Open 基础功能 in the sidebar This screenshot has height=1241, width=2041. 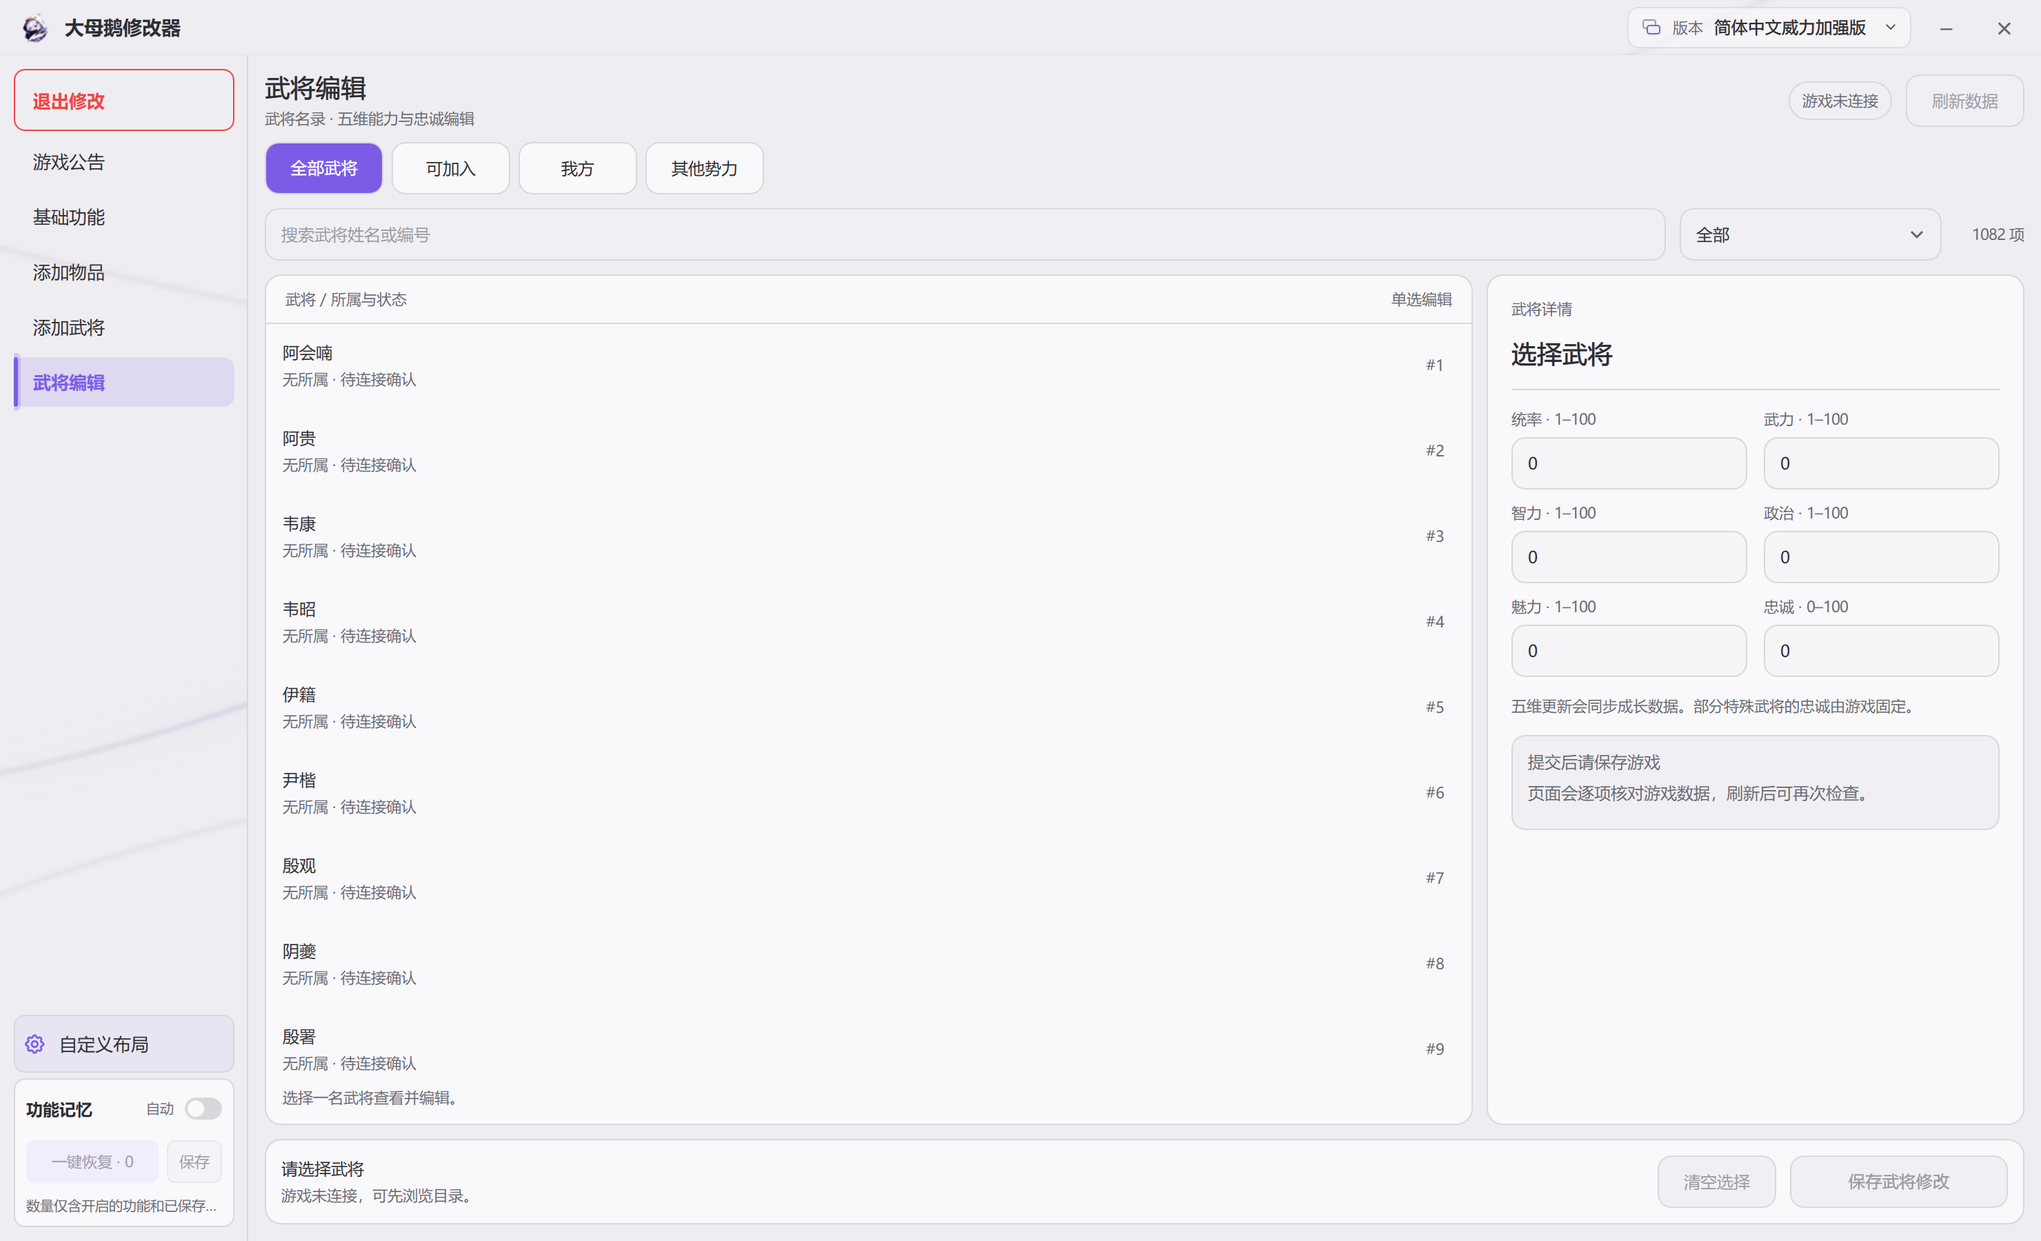point(124,217)
